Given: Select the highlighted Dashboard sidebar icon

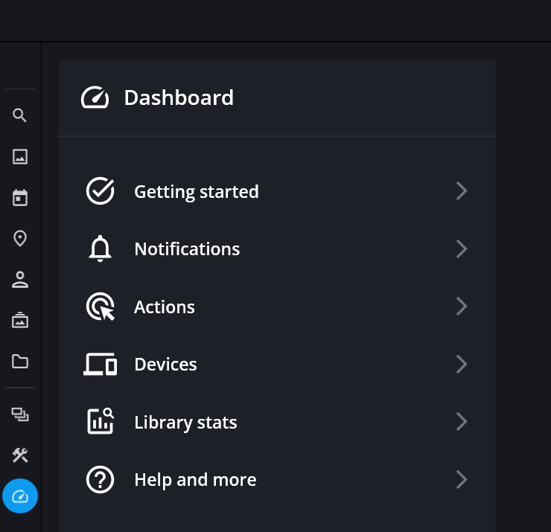Looking at the screenshot, I should pos(20,496).
